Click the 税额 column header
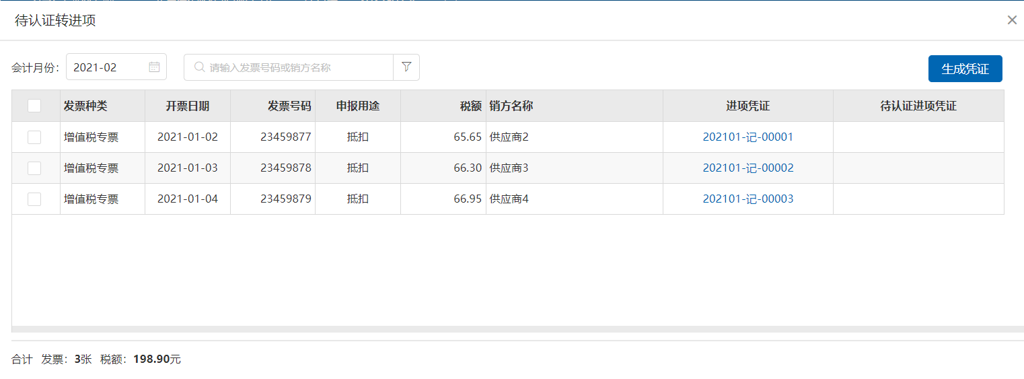 (x=470, y=106)
